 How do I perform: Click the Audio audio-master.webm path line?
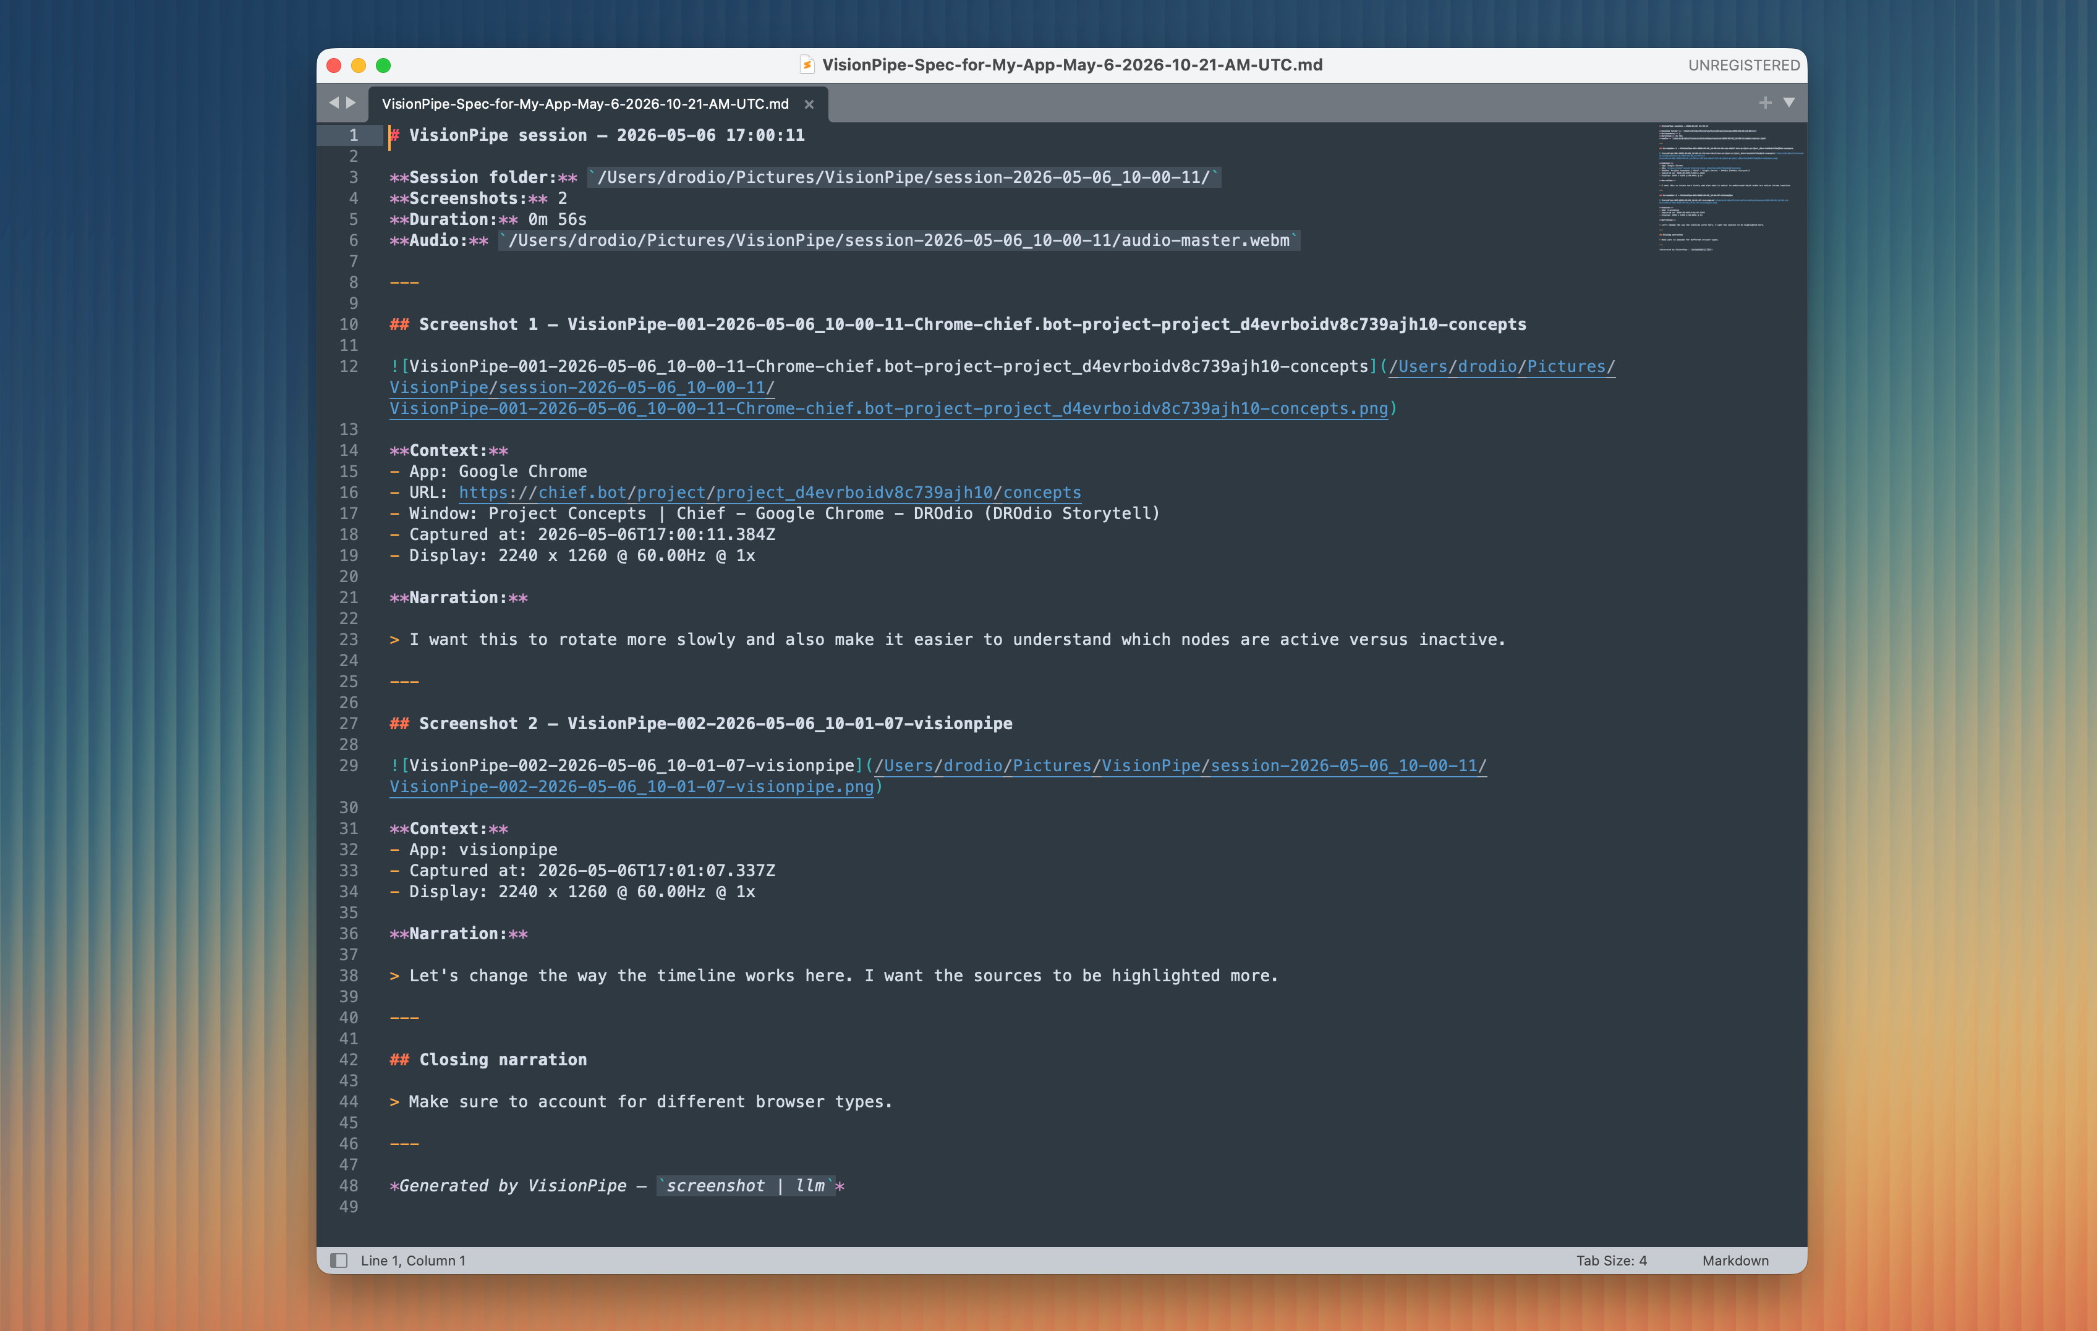(x=844, y=239)
